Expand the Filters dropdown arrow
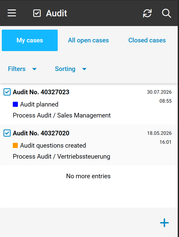The height and width of the screenshot is (237, 179). pyautogui.click(x=34, y=69)
